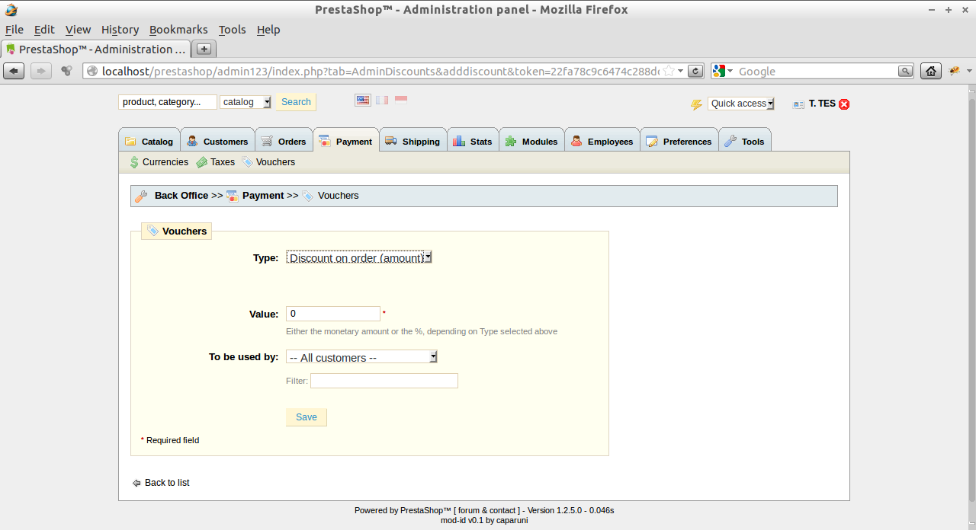Screen dimensions: 976x530
Task: Open the Firefox File menu
Action: tap(14, 30)
